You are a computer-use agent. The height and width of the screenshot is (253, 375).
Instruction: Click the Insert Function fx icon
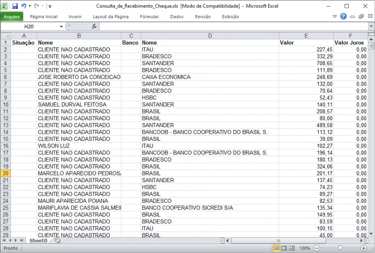(x=94, y=26)
